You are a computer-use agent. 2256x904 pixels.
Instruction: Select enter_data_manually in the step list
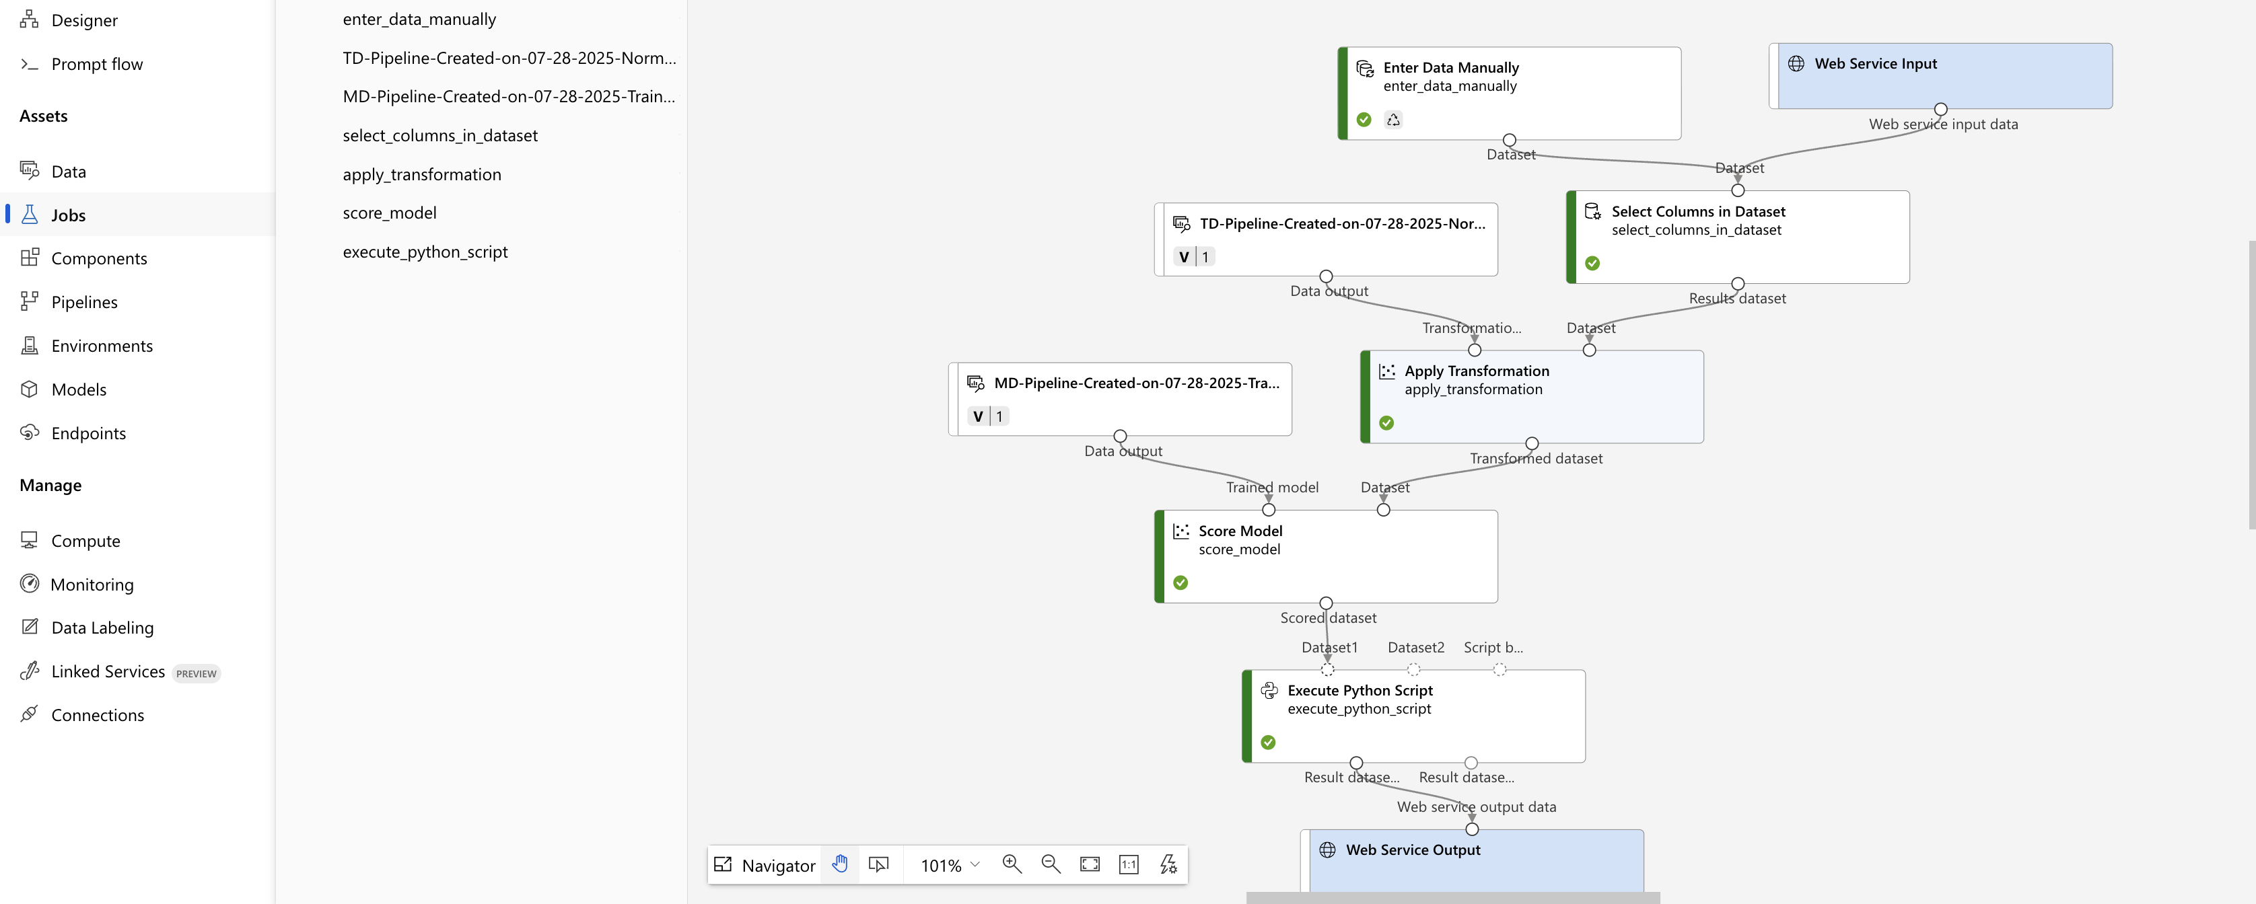419,20
